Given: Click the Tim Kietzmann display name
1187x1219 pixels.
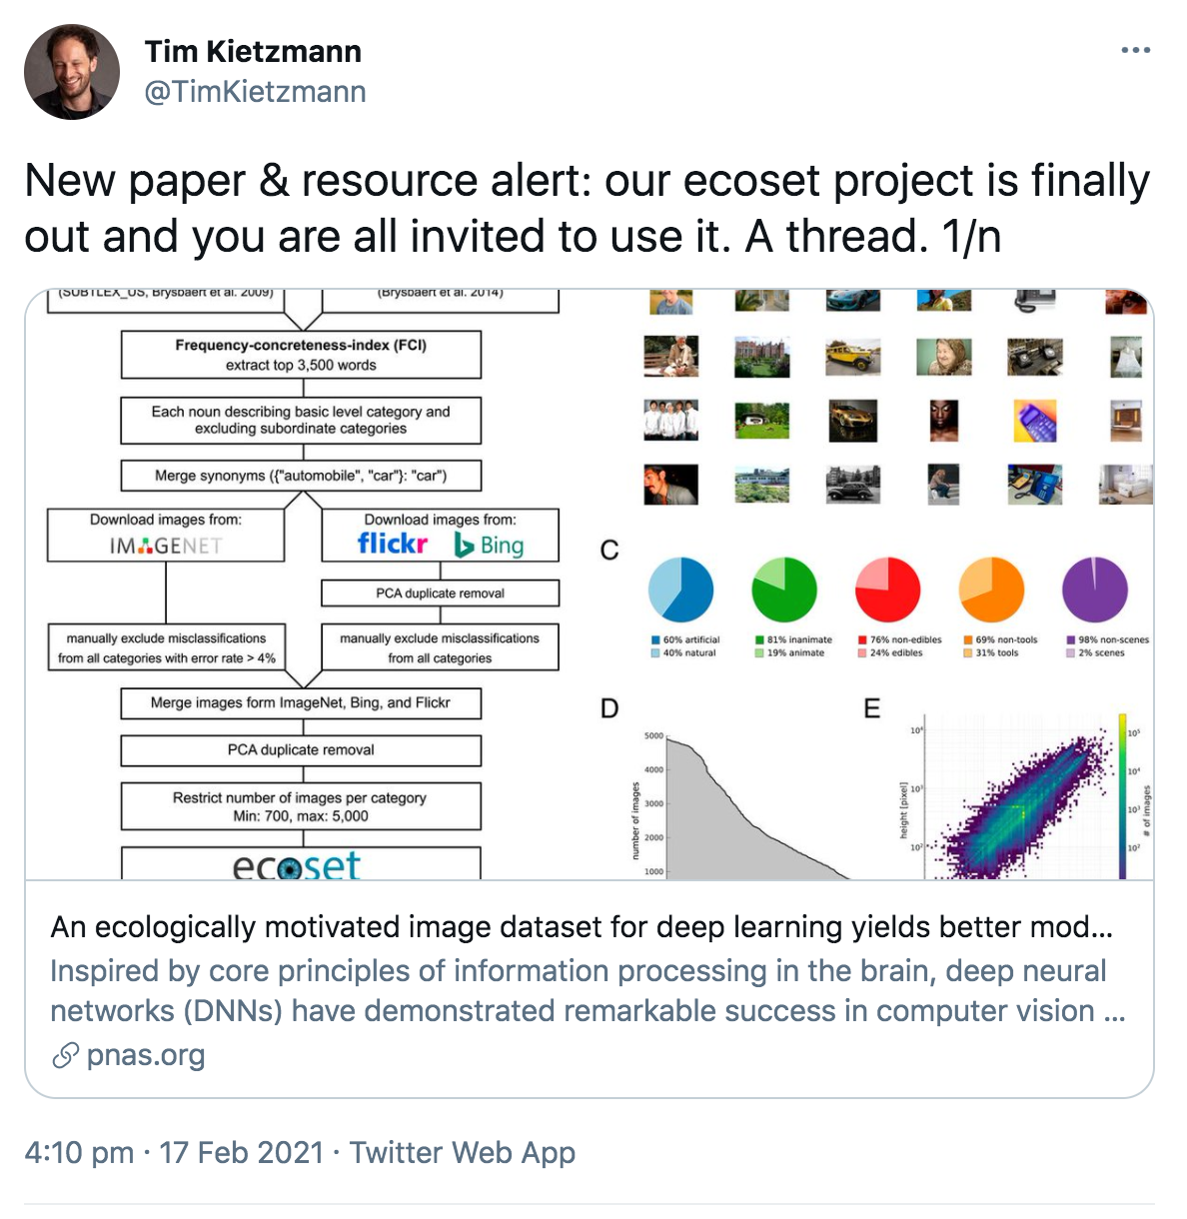Looking at the screenshot, I should pos(254,52).
